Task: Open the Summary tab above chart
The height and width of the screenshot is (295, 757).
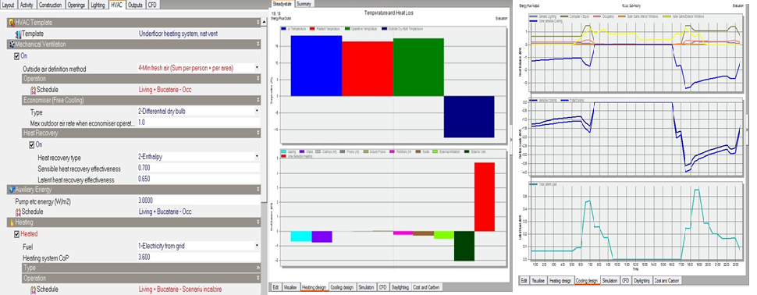Action: 304,3
